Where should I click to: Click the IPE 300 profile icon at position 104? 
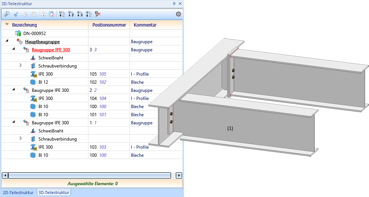pos(33,98)
